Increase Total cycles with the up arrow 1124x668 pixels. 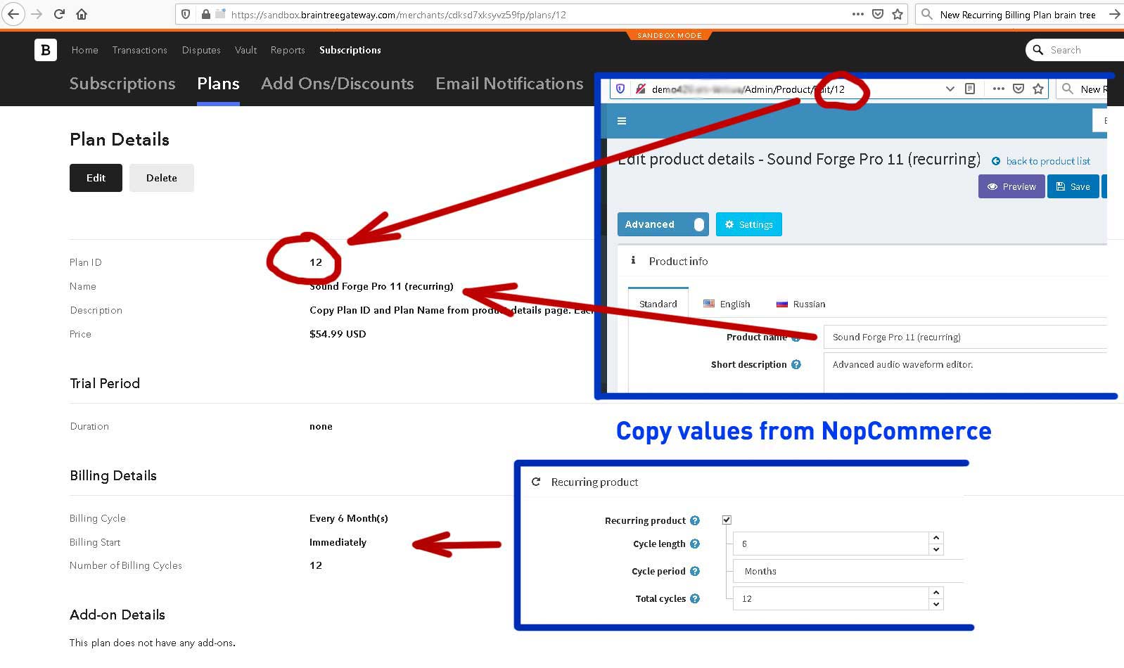(935, 593)
